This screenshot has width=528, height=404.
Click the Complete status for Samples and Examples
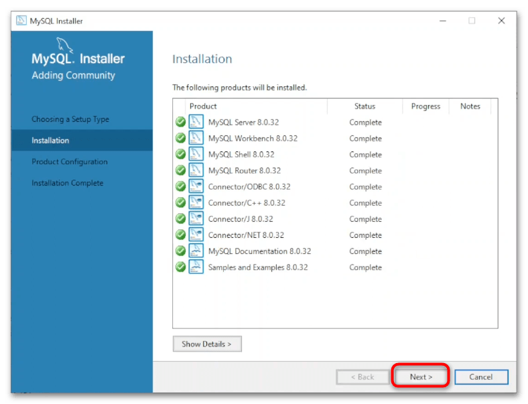[x=365, y=267]
